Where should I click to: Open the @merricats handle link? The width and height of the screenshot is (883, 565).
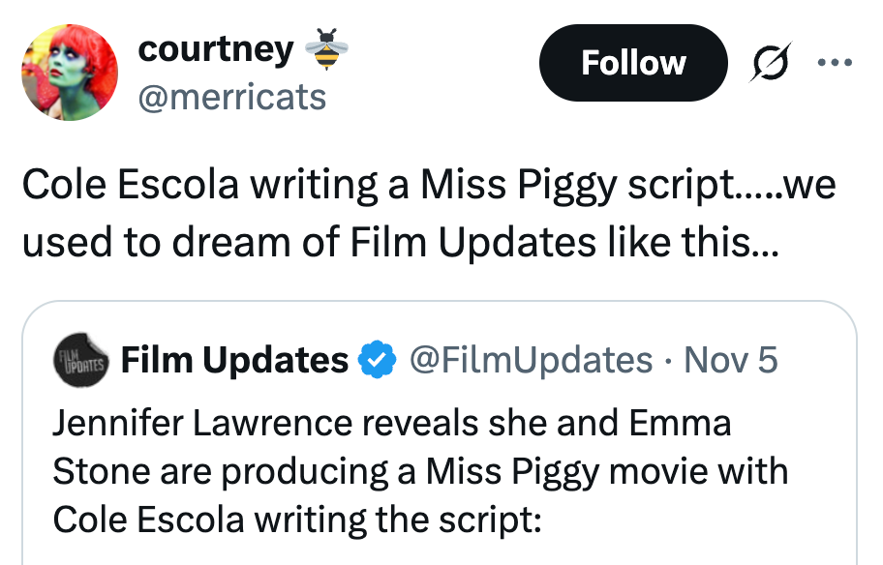[x=232, y=97]
